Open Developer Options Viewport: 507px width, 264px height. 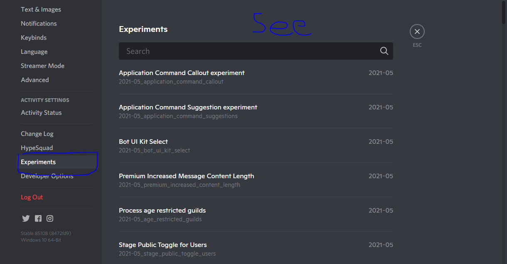47,176
